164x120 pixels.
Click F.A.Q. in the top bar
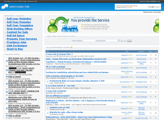click(x=159, y=1)
